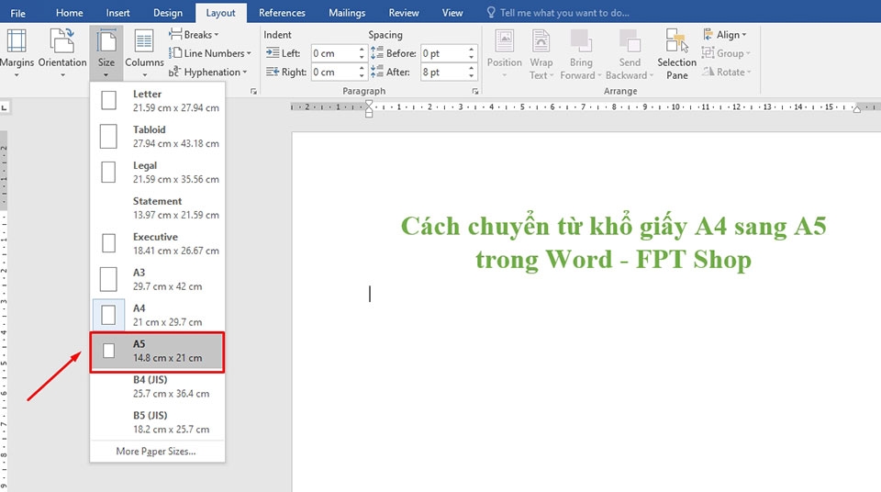Image resolution: width=881 pixels, height=492 pixels.
Task: Click the Indent Left icon label
Action: coord(283,53)
